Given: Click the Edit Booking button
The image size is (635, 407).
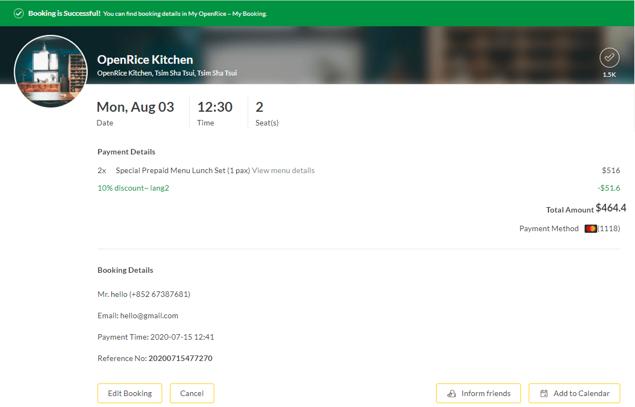Looking at the screenshot, I should pos(130,393).
